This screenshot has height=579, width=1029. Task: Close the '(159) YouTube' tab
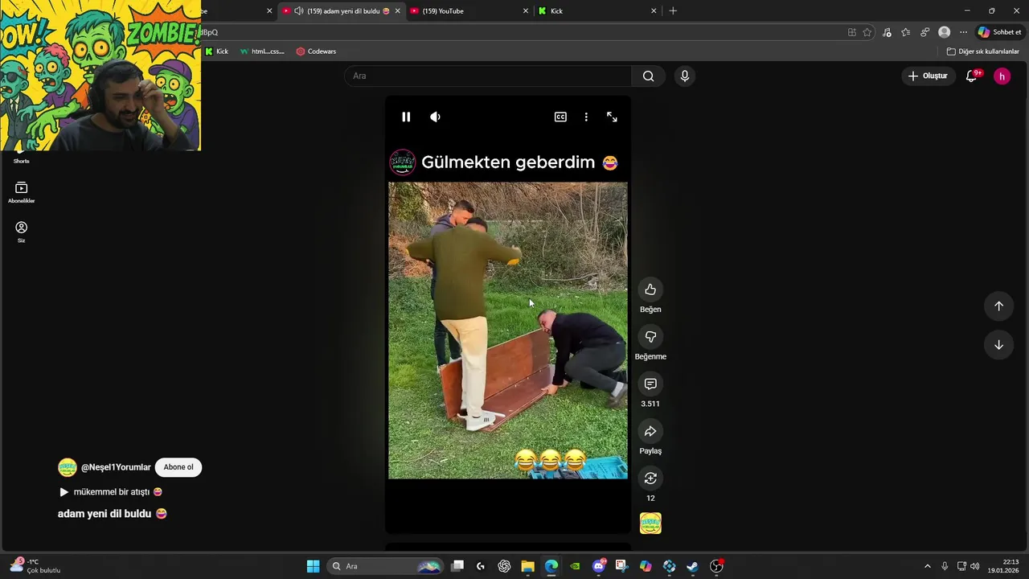(526, 11)
